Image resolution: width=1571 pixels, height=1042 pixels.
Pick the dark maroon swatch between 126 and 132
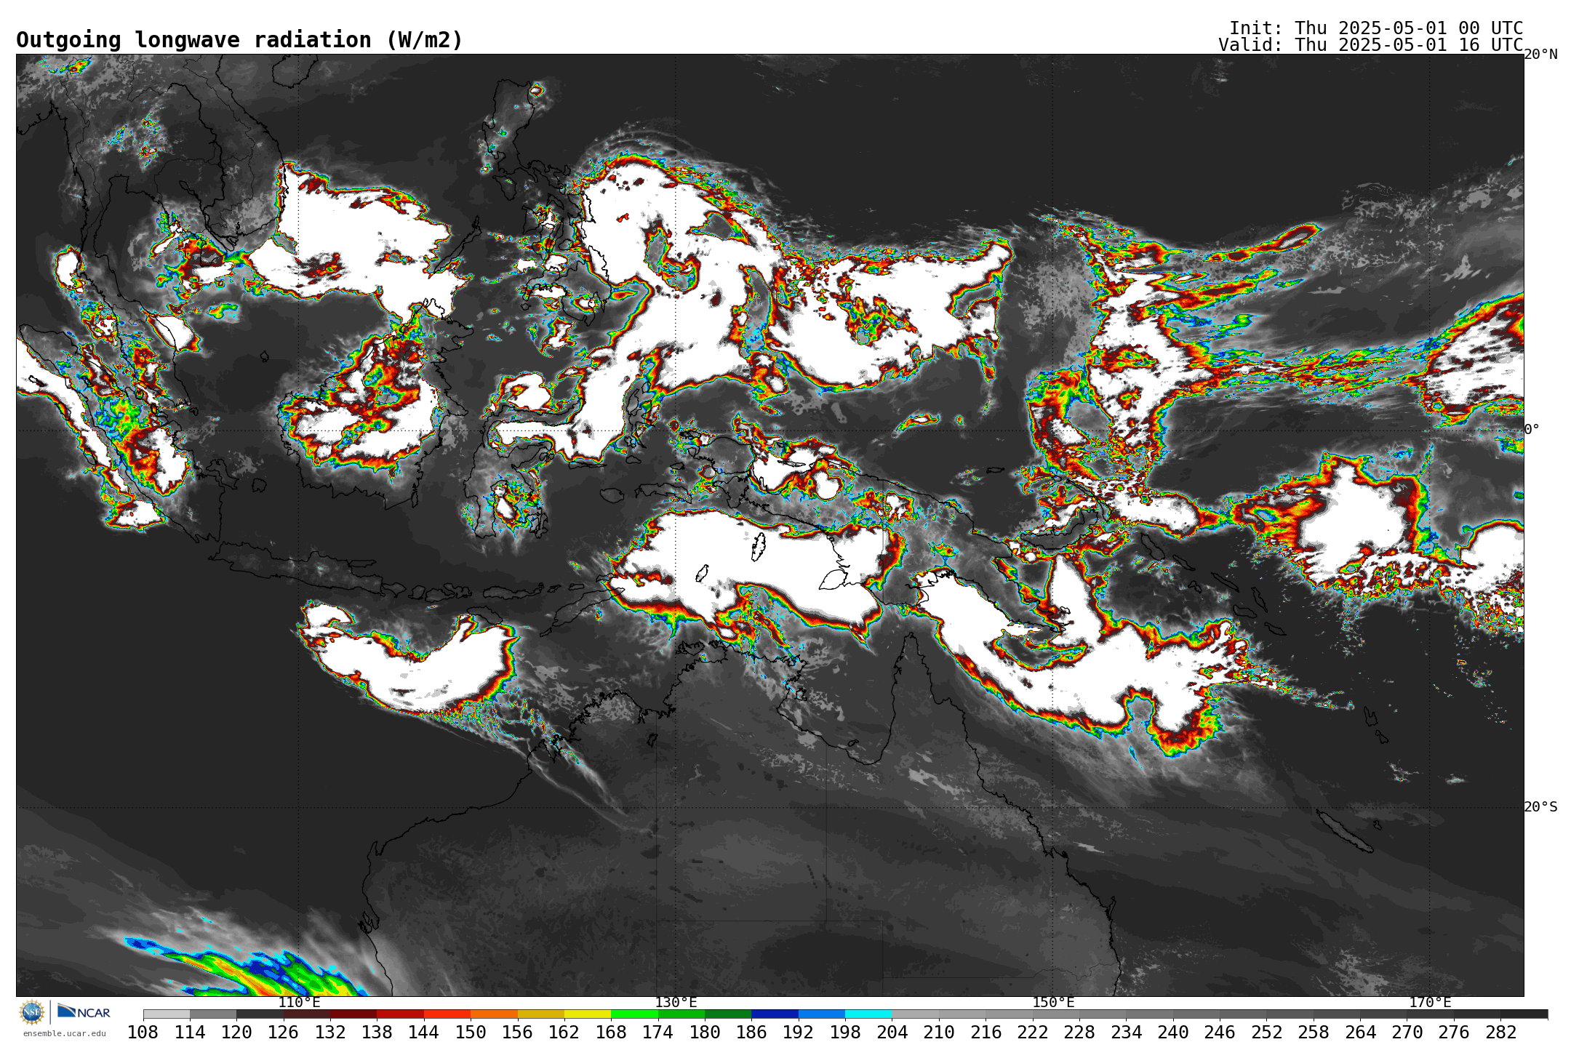tap(307, 1014)
